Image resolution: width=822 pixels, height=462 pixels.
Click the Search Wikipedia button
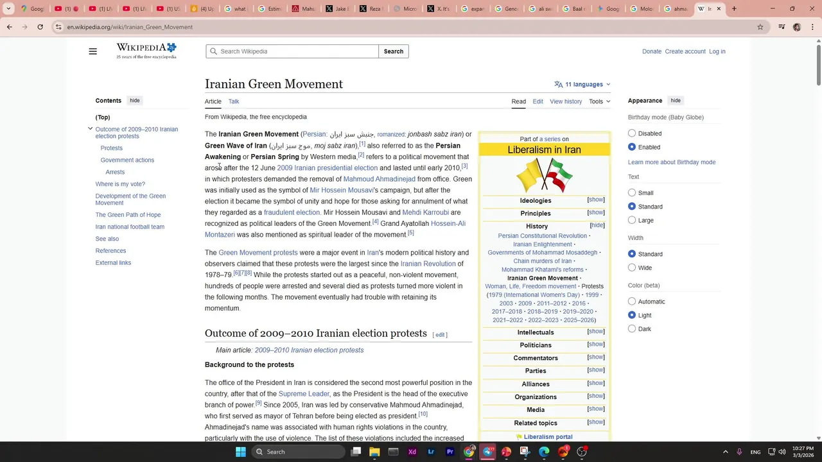(394, 51)
